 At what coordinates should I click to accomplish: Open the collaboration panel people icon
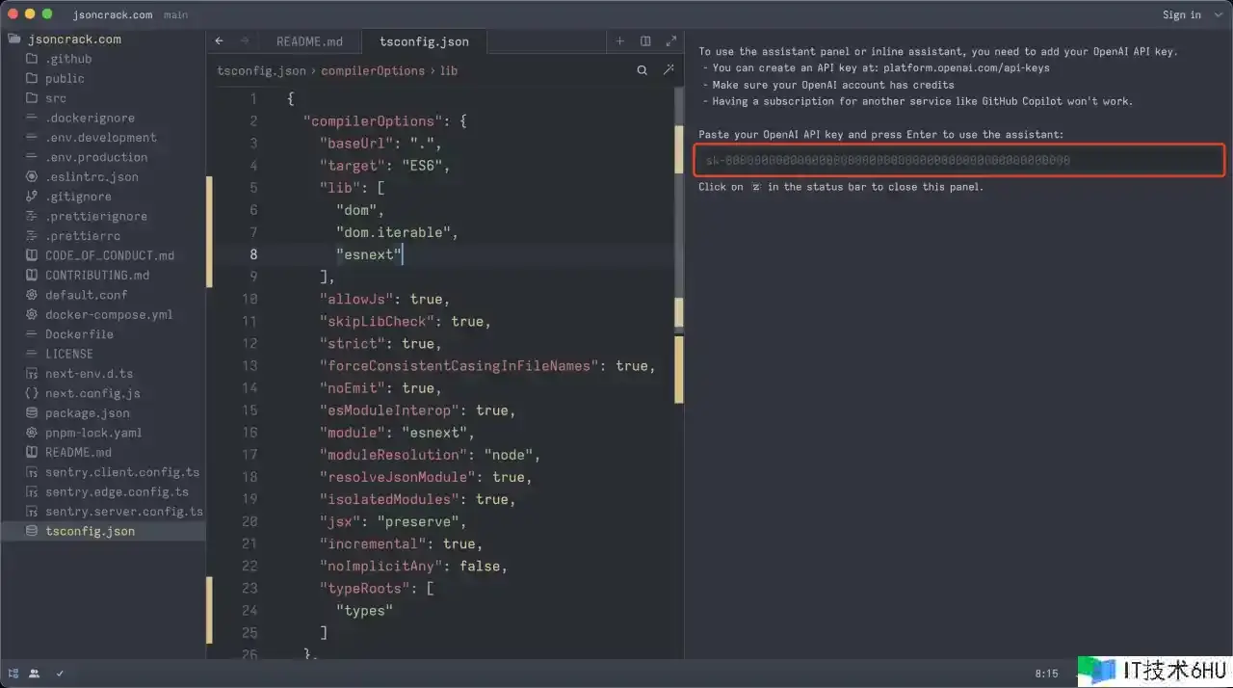[35, 674]
